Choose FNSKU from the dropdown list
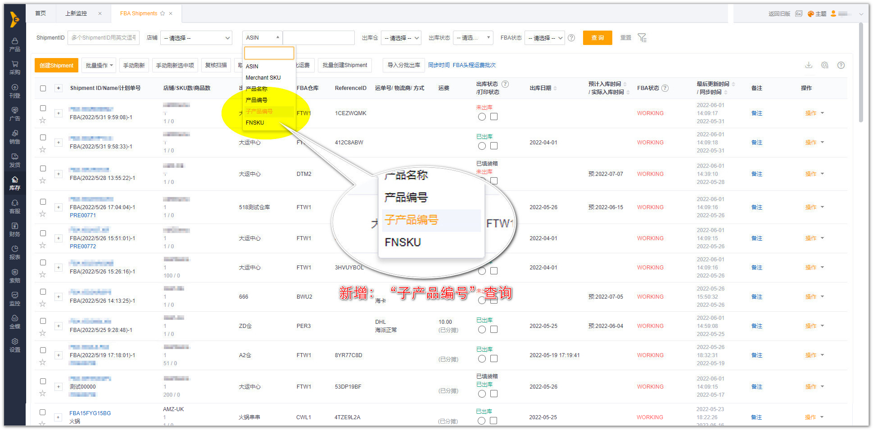The width and height of the screenshot is (873, 430). [269, 123]
